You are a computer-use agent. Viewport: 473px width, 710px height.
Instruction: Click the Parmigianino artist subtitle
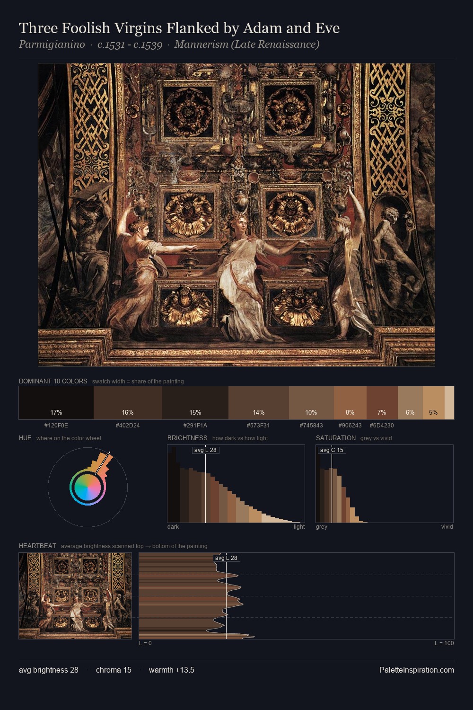(x=169, y=44)
